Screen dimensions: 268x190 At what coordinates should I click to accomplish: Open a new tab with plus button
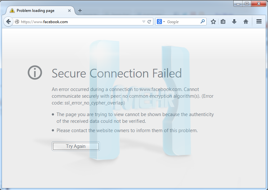[80, 11]
